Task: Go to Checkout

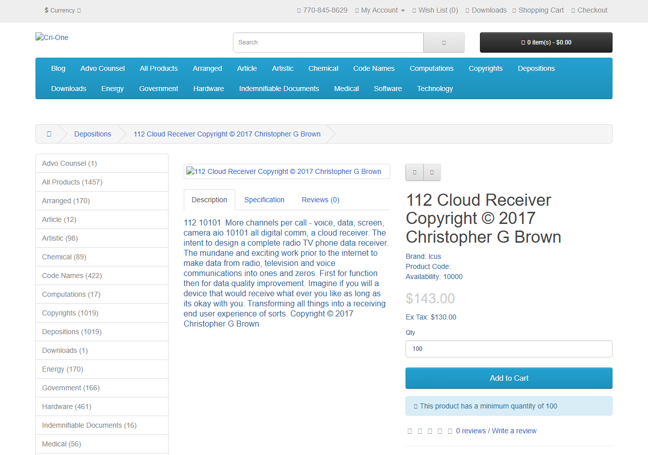Action: coord(589,10)
